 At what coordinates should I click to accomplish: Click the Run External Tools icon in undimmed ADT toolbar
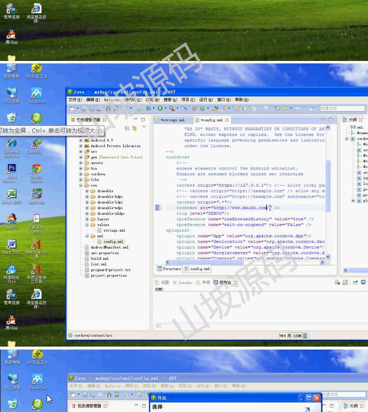point(172,108)
